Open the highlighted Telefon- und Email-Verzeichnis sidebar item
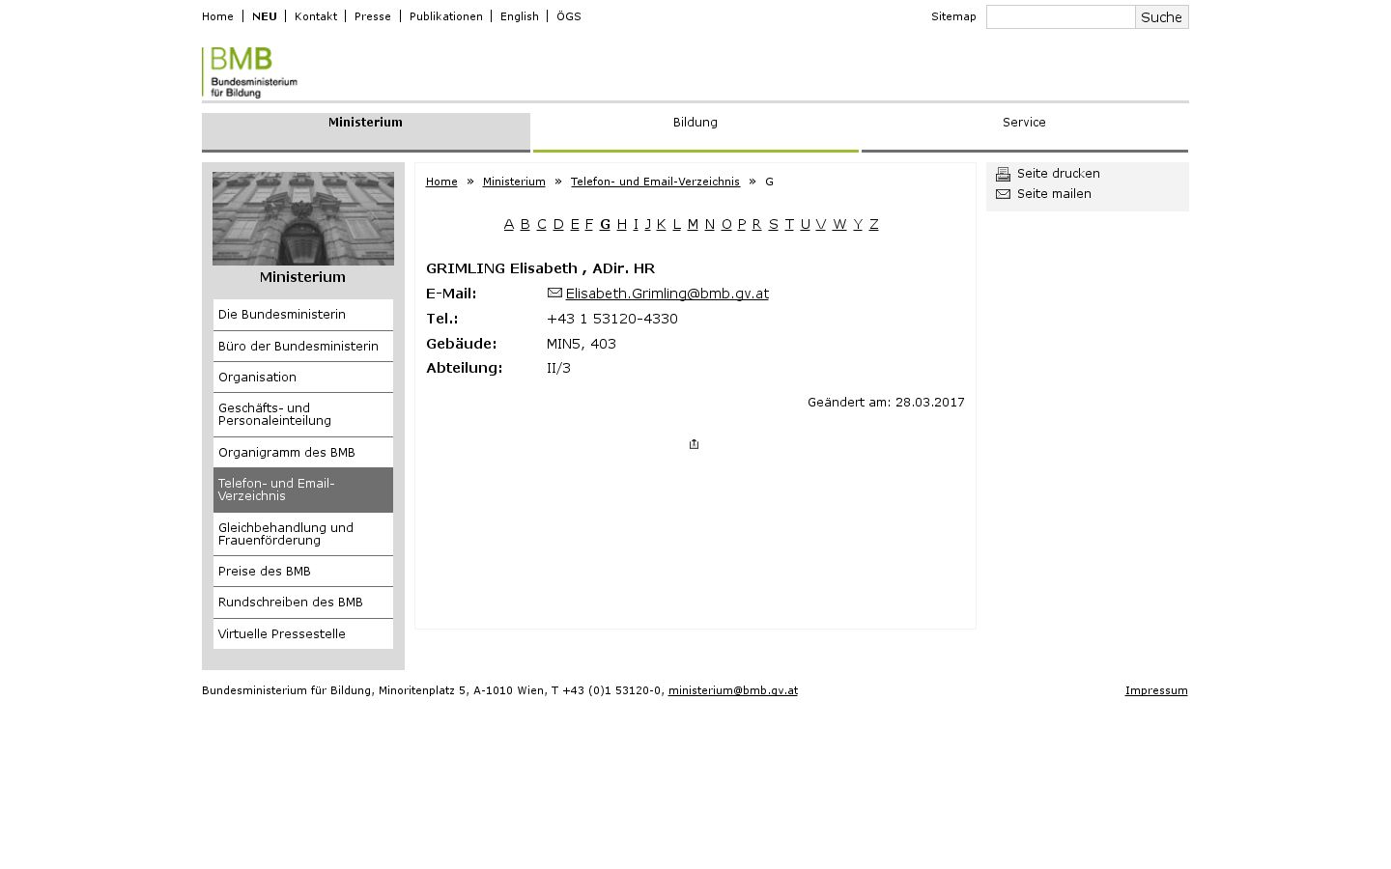The width and height of the screenshot is (1391, 869). point(303,490)
